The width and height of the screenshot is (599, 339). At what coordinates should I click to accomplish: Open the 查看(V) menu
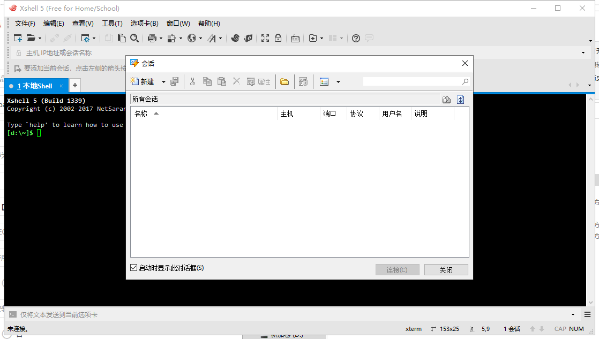click(x=83, y=23)
